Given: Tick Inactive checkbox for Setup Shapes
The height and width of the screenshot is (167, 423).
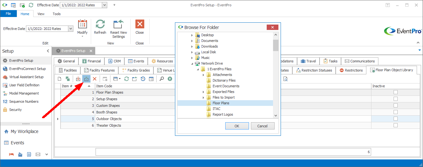Looking at the screenshot, I should [x=395, y=99].
